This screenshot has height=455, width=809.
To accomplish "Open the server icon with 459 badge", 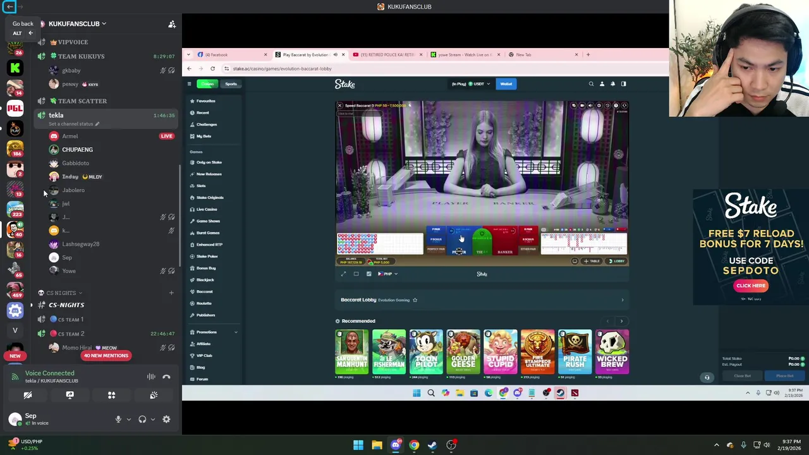I will click(x=15, y=290).
